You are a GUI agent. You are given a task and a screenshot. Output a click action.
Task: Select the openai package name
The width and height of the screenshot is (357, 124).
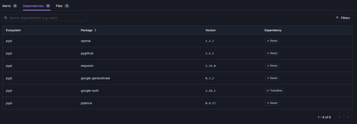click(x=86, y=41)
